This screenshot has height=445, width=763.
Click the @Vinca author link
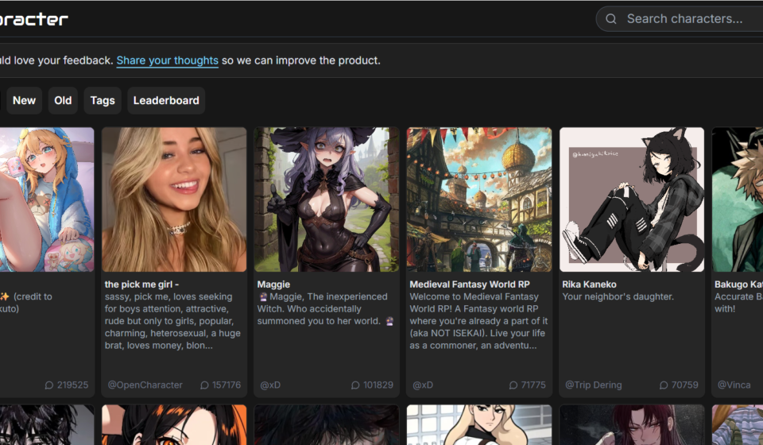tap(734, 385)
